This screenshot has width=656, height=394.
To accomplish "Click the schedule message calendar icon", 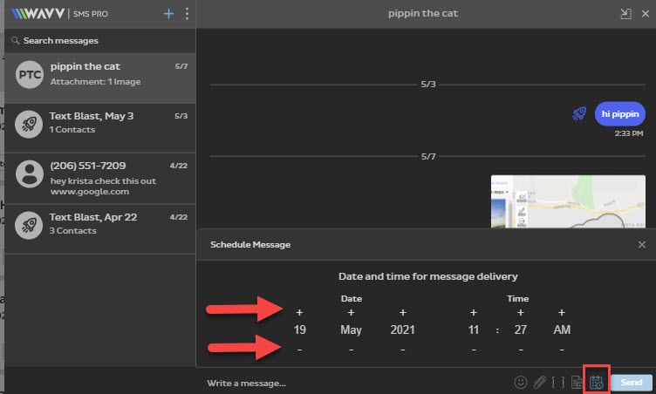I will 597,382.
